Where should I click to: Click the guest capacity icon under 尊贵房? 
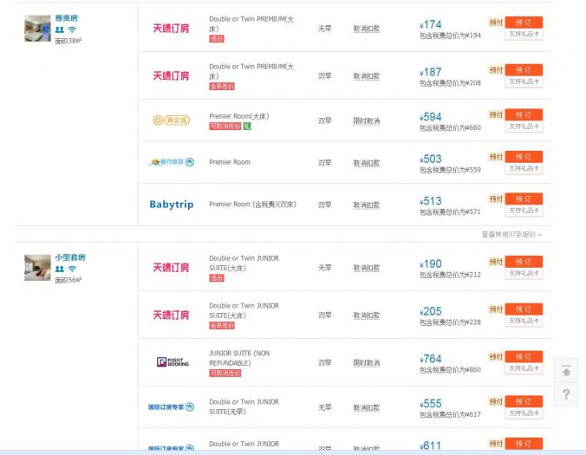pyautogui.click(x=60, y=29)
